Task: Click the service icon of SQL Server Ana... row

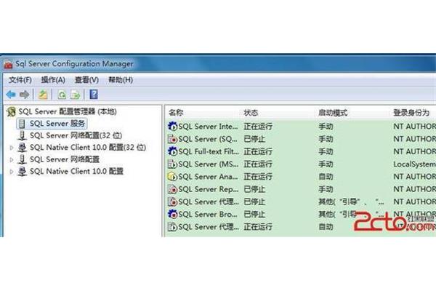Action: tap(172, 177)
